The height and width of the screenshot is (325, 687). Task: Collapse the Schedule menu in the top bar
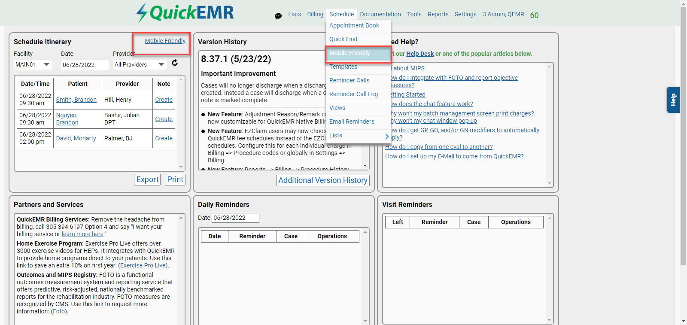pos(341,14)
